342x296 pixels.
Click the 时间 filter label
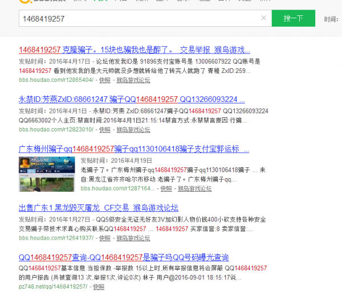331,19
